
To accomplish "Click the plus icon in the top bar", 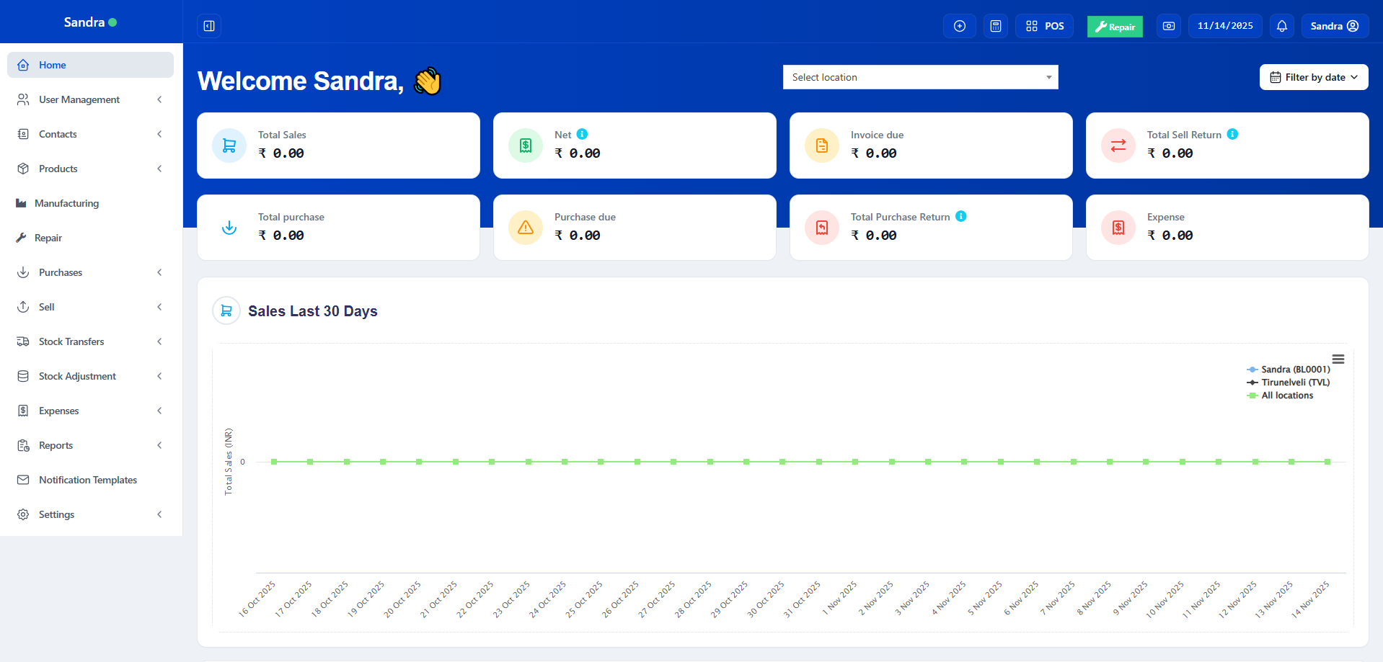I will pos(959,25).
